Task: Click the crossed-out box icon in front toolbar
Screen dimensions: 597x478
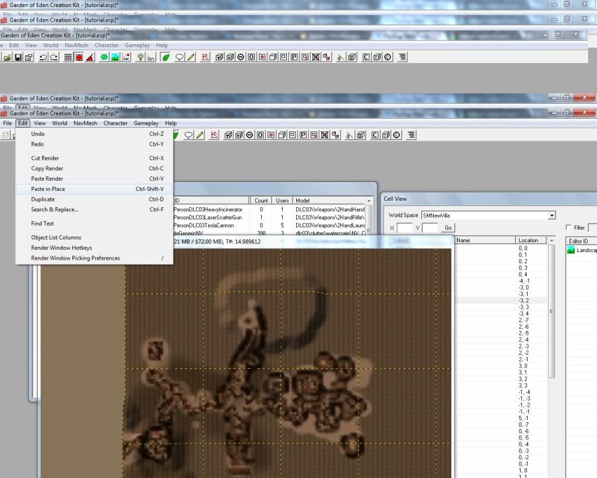Action: click(324, 135)
